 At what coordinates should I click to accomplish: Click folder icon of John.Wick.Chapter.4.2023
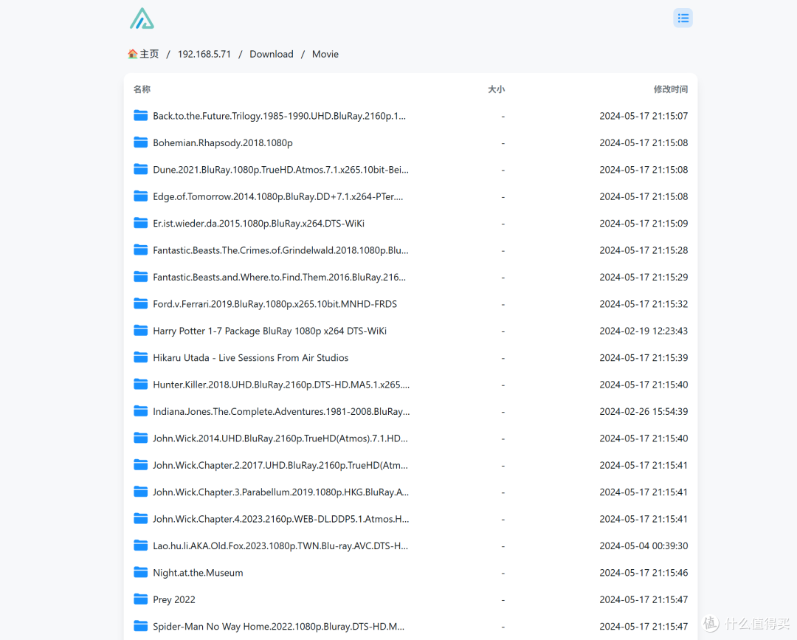(x=140, y=519)
